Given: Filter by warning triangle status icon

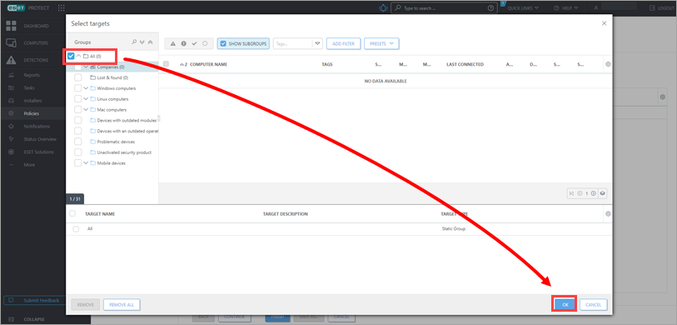Looking at the screenshot, I should (172, 43).
